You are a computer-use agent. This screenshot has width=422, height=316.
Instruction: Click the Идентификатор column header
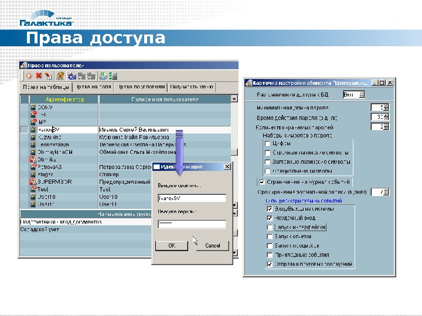(x=64, y=99)
